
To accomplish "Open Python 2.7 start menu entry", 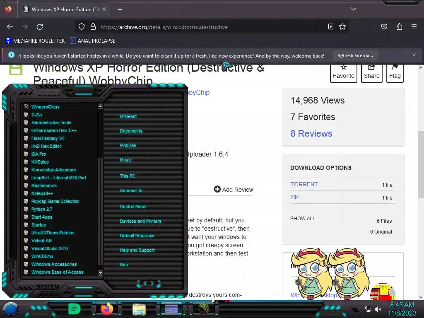I will (x=42, y=209).
